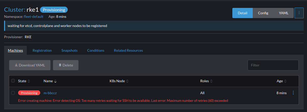The width and height of the screenshot is (307, 112).
Task: Show the Conditions tab
Action: coord(96,50)
